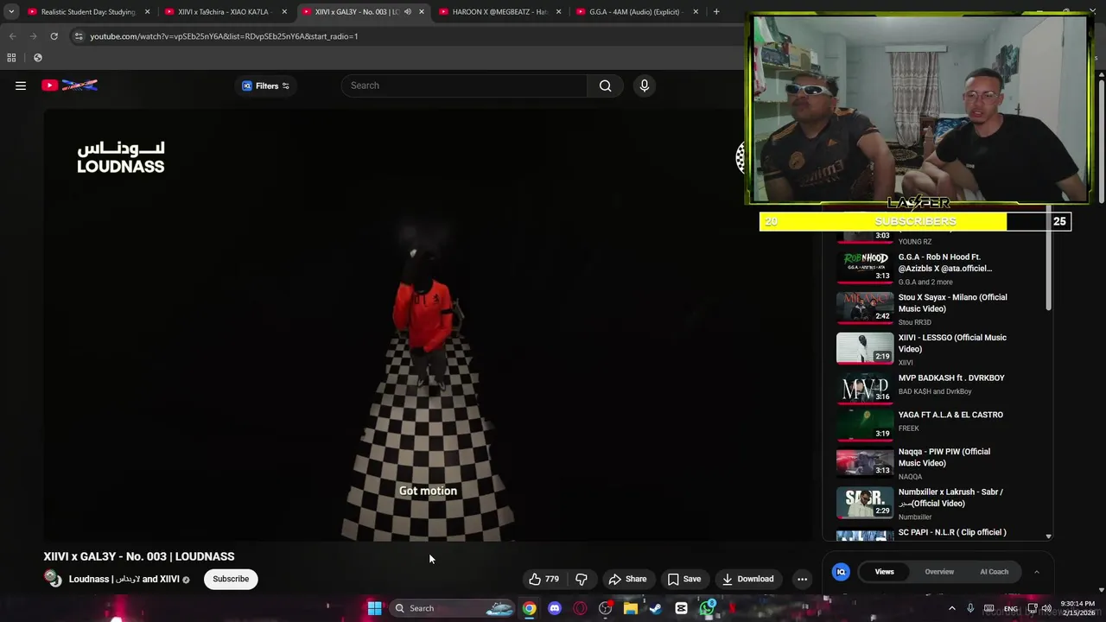Open Discord from the taskbar

pyautogui.click(x=555, y=608)
